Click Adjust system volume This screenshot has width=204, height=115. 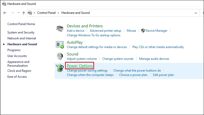(82, 59)
